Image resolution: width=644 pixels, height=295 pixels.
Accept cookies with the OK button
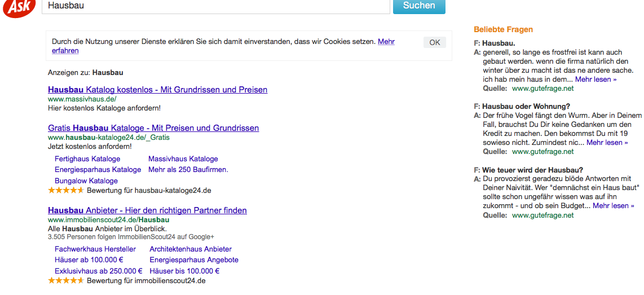tap(435, 42)
